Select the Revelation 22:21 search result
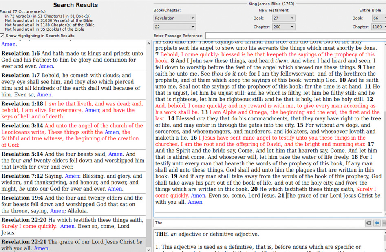Screen dimensions: 386x252 click(x=73, y=245)
